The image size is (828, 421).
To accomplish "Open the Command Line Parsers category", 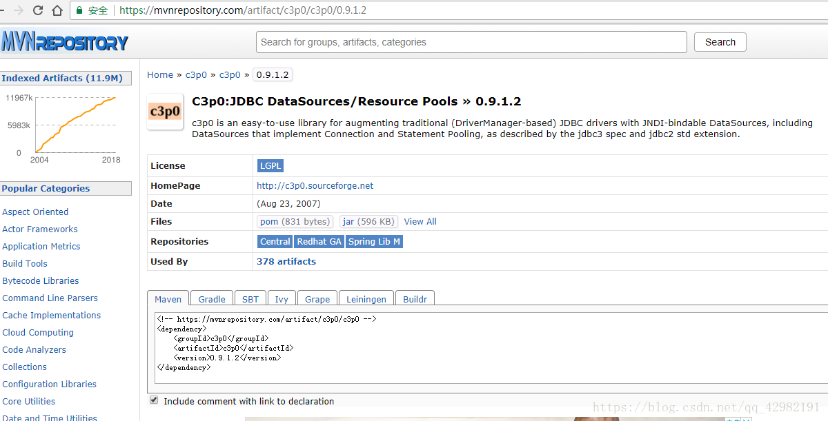I will tap(50, 298).
